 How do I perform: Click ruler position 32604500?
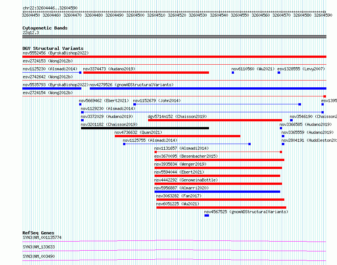click(x=135, y=15)
